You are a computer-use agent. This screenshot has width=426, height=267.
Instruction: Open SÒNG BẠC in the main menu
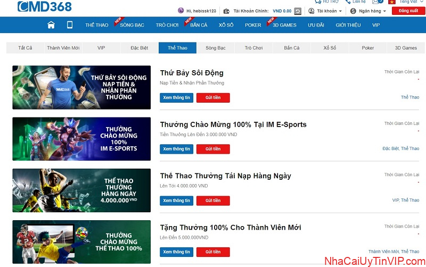132,25
